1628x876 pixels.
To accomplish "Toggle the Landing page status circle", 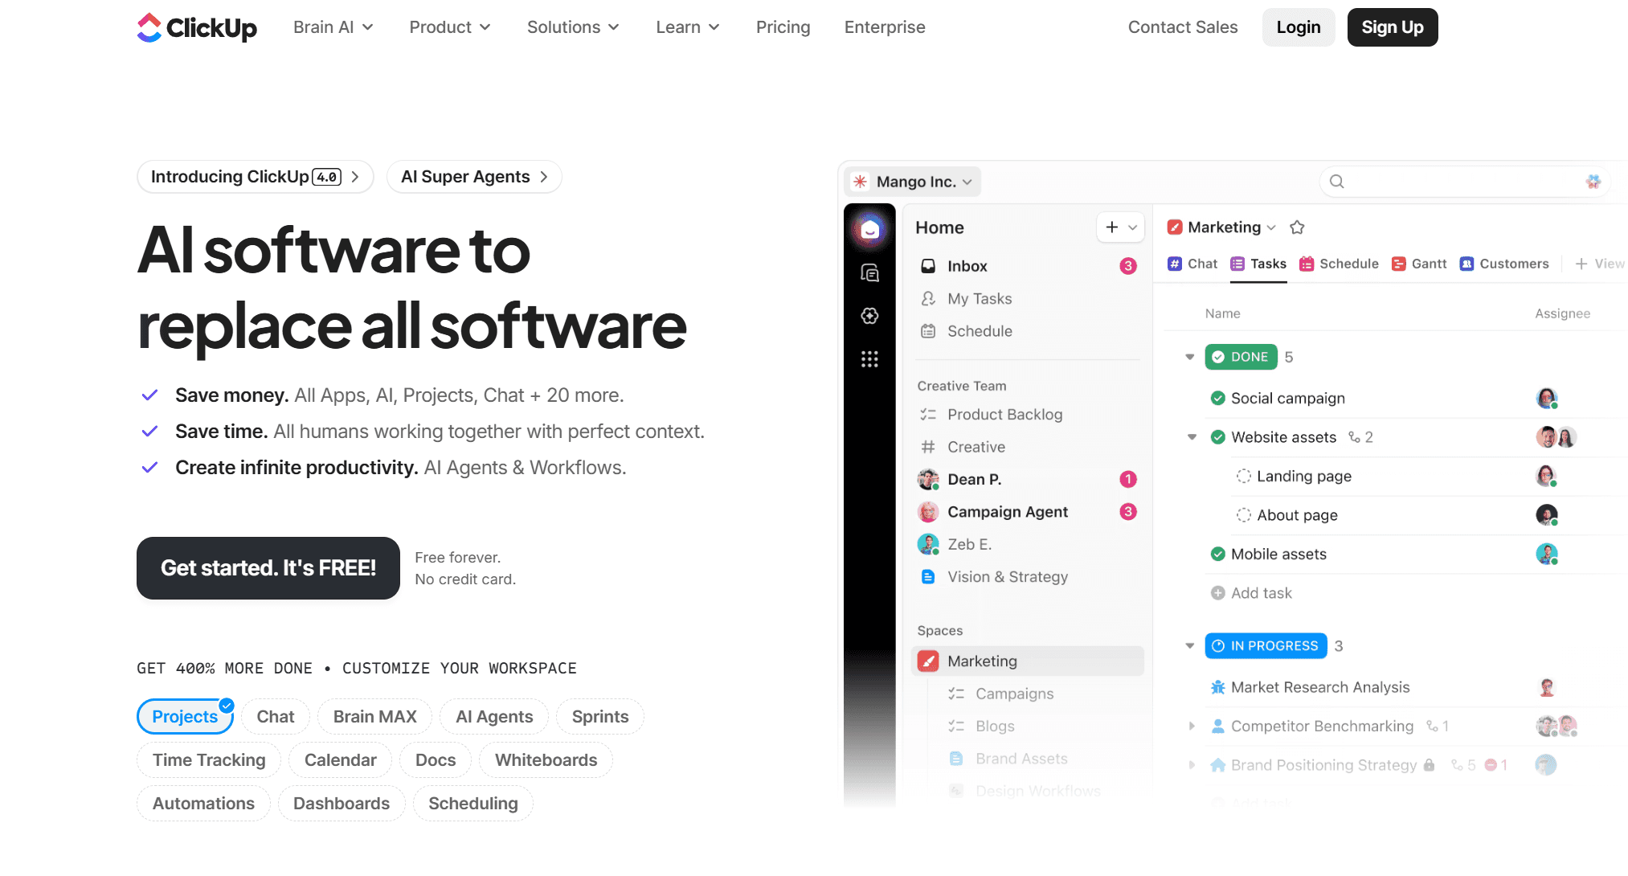I will [1244, 477].
